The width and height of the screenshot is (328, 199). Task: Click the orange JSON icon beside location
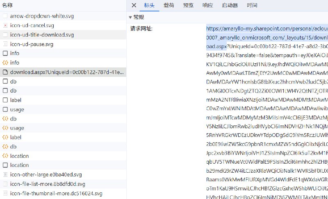pos(5,156)
